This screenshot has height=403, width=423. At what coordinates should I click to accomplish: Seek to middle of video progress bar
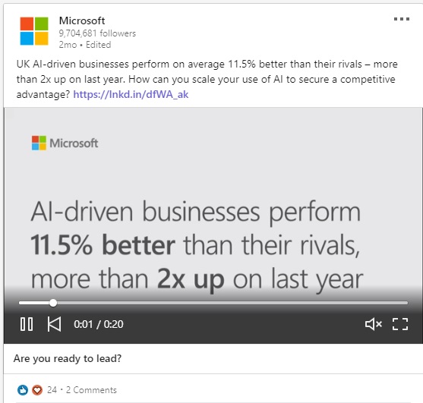tap(213, 303)
